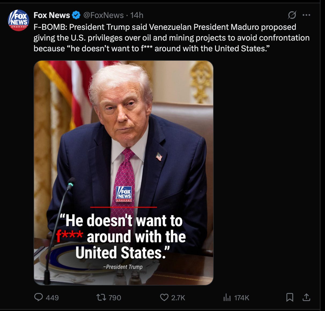Click the Fox News profile avatar

pos(19,21)
